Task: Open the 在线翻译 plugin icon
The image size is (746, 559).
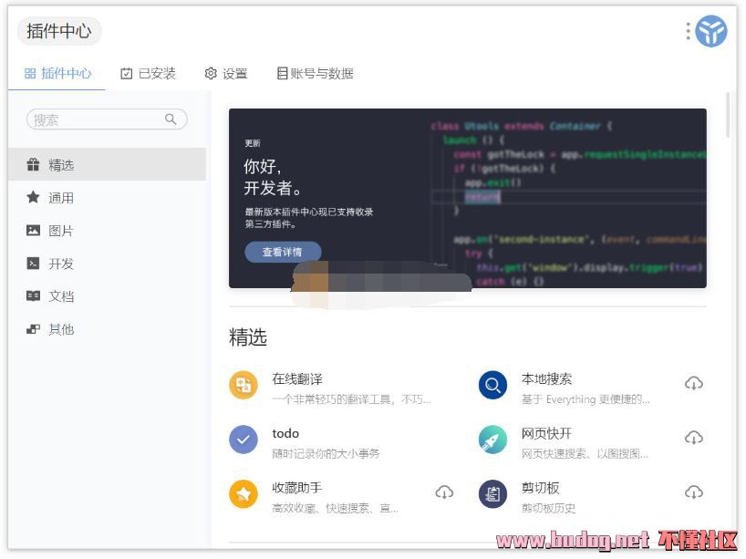Action: click(243, 385)
